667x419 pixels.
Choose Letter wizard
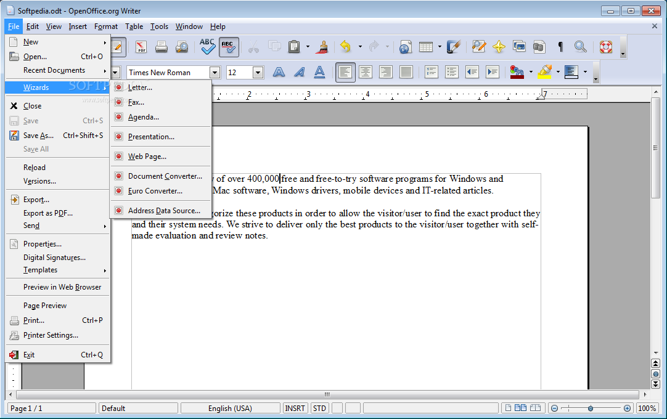pyautogui.click(x=161, y=87)
